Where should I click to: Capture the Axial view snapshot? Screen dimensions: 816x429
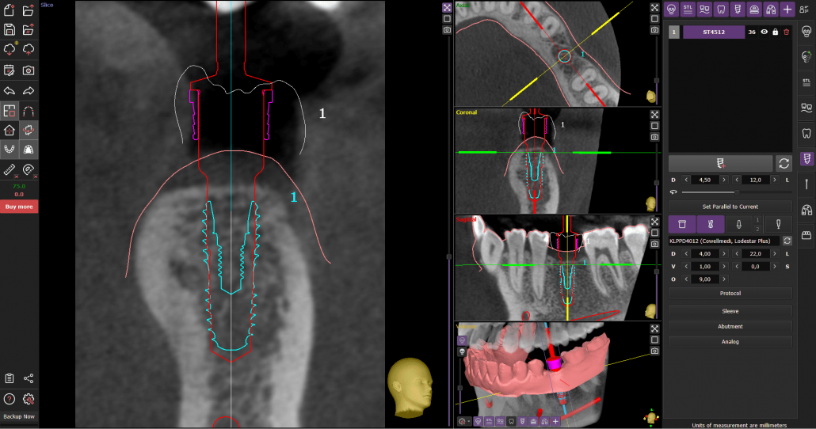(x=654, y=30)
